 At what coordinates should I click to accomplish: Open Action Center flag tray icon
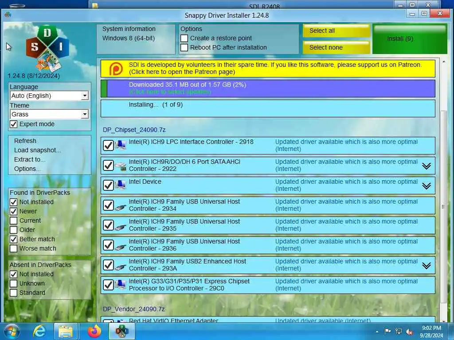click(x=387, y=331)
